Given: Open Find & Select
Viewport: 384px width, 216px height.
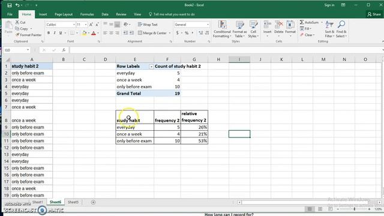Looking at the screenshot, I should click(x=341, y=29).
